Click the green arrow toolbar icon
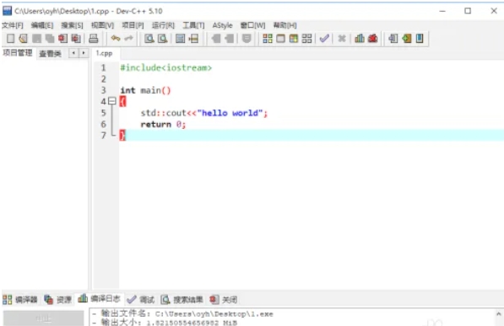The image size is (504, 326). click(x=407, y=39)
